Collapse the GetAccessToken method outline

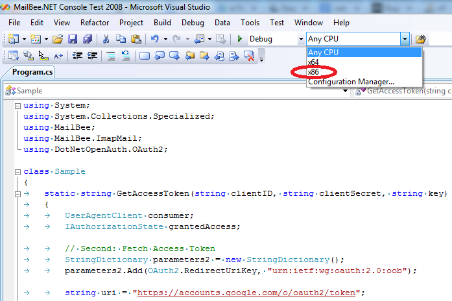(x=16, y=193)
